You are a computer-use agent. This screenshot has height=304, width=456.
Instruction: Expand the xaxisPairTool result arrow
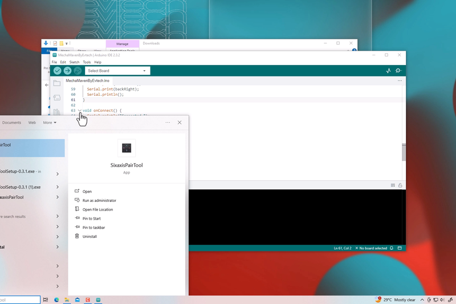pyautogui.click(x=58, y=197)
